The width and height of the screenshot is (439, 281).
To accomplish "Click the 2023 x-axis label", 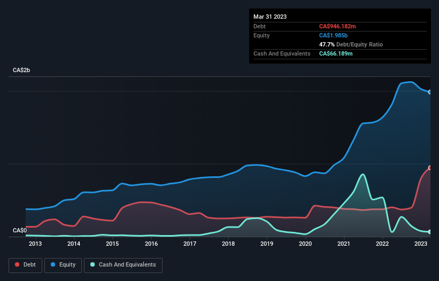I will [421, 244].
